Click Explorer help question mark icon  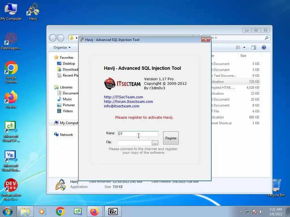pos(264,47)
